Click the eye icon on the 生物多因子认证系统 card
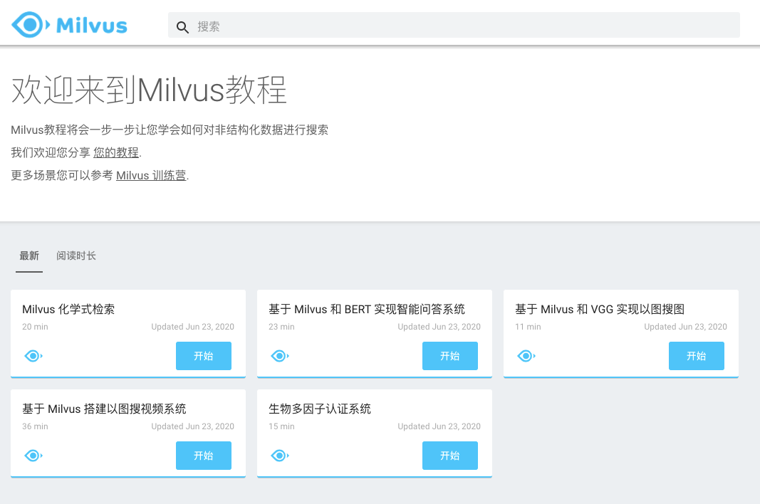 [x=279, y=455]
